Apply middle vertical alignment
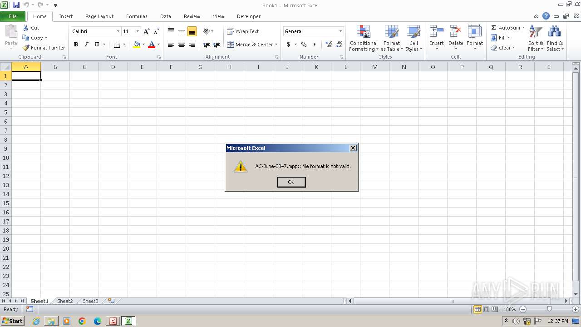The width and height of the screenshot is (581, 327). pyautogui.click(x=182, y=31)
